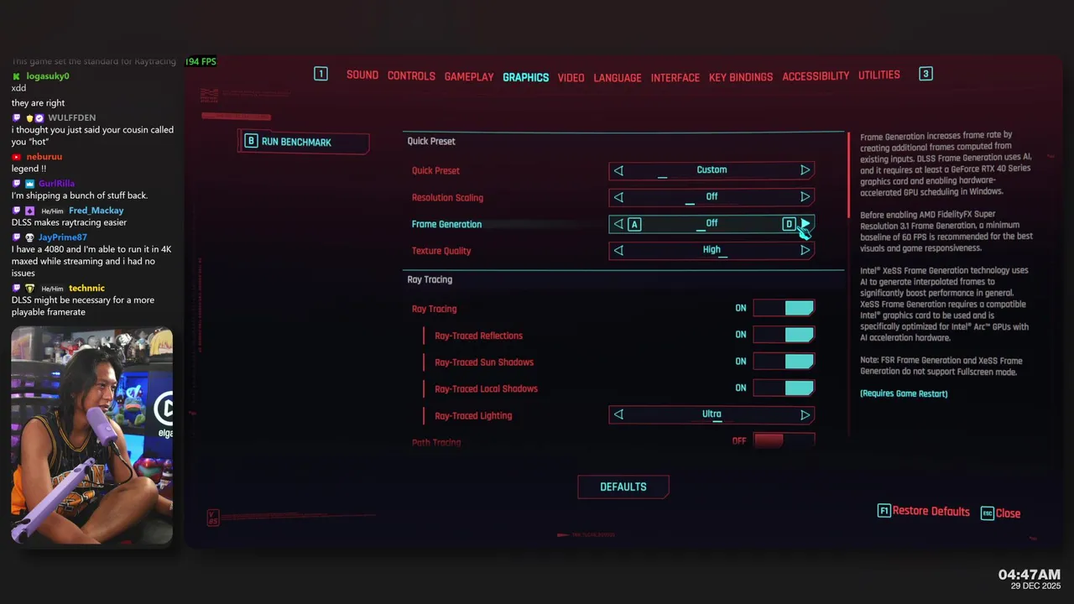Click the ESC key icon next to Close
This screenshot has width=1074, height=604.
[x=988, y=513]
